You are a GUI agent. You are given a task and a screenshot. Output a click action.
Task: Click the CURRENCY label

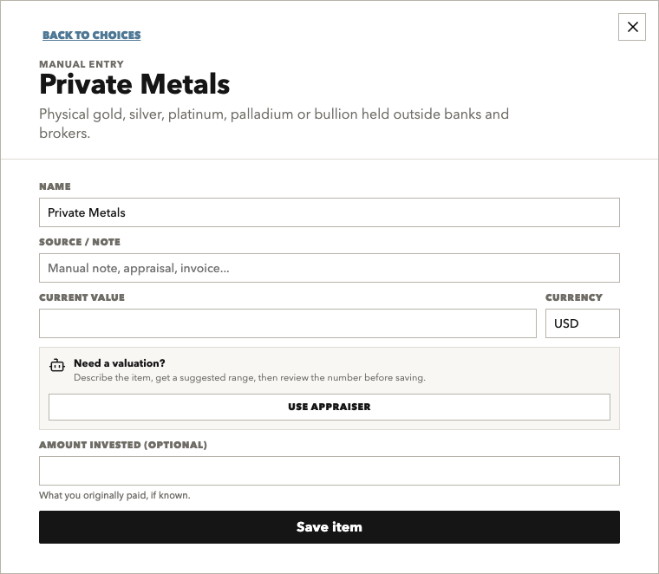(x=574, y=297)
